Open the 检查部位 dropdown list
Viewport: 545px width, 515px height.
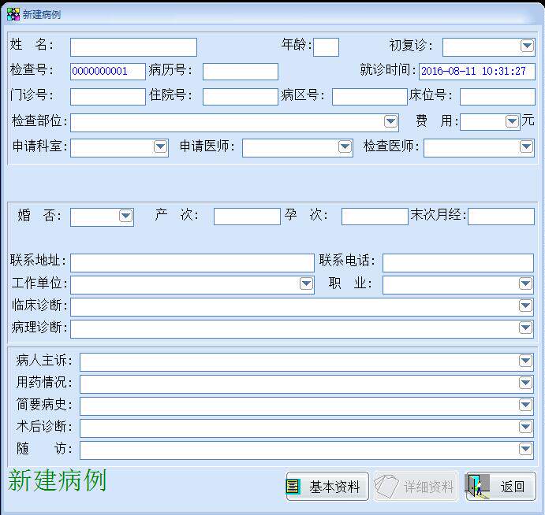pos(390,121)
